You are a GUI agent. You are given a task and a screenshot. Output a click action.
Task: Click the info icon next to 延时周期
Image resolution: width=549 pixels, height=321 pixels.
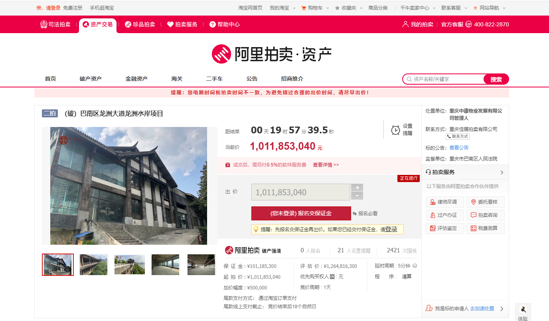[415, 266]
